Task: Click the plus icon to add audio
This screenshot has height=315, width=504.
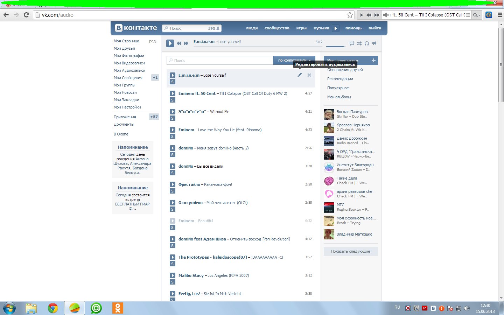Action: [373, 61]
